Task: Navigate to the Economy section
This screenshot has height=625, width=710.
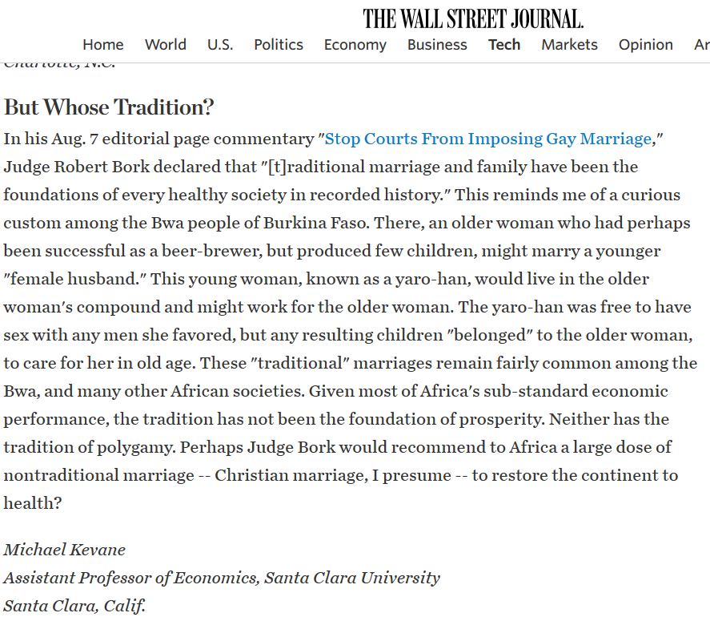Action: click(x=355, y=45)
